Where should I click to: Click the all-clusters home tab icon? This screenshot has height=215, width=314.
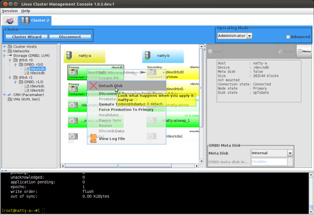click(x=9, y=21)
